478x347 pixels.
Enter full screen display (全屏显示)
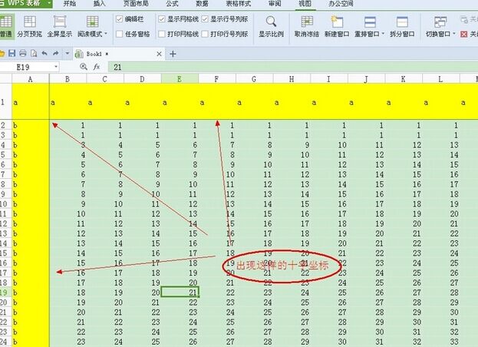tap(59, 26)
